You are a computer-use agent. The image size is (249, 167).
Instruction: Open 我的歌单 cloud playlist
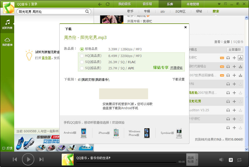(7, 41)
